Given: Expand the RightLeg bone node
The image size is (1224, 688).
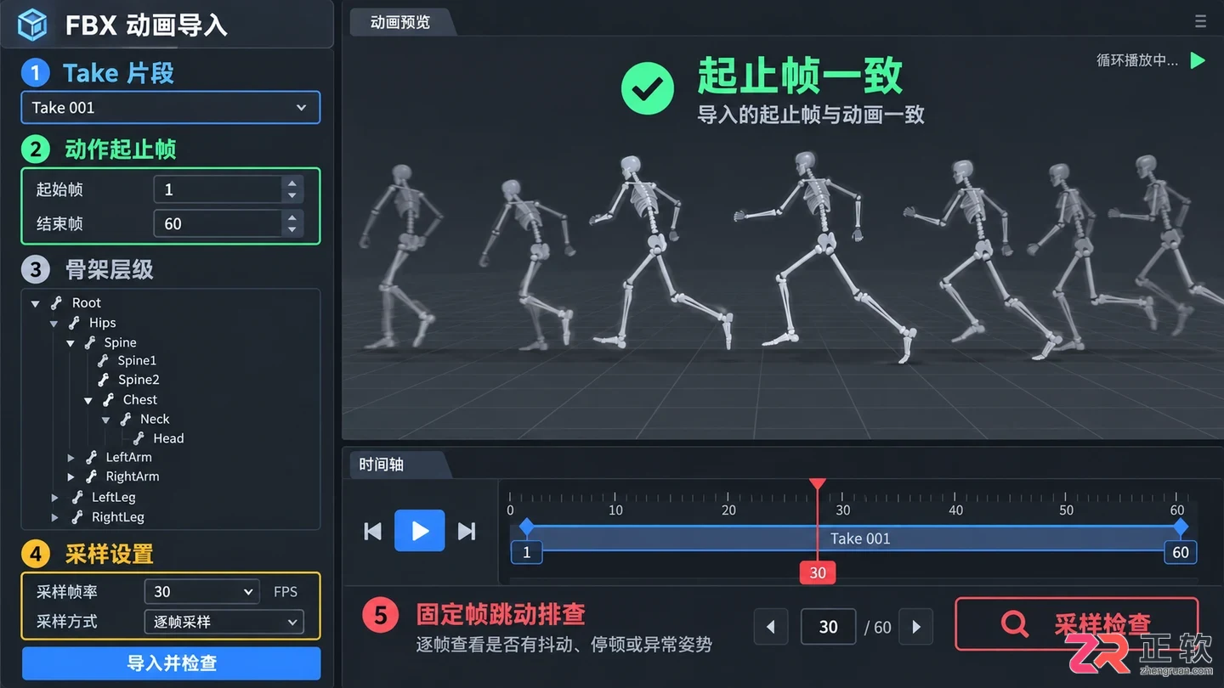Looking at the screenshot, I should tap(54, 517).
